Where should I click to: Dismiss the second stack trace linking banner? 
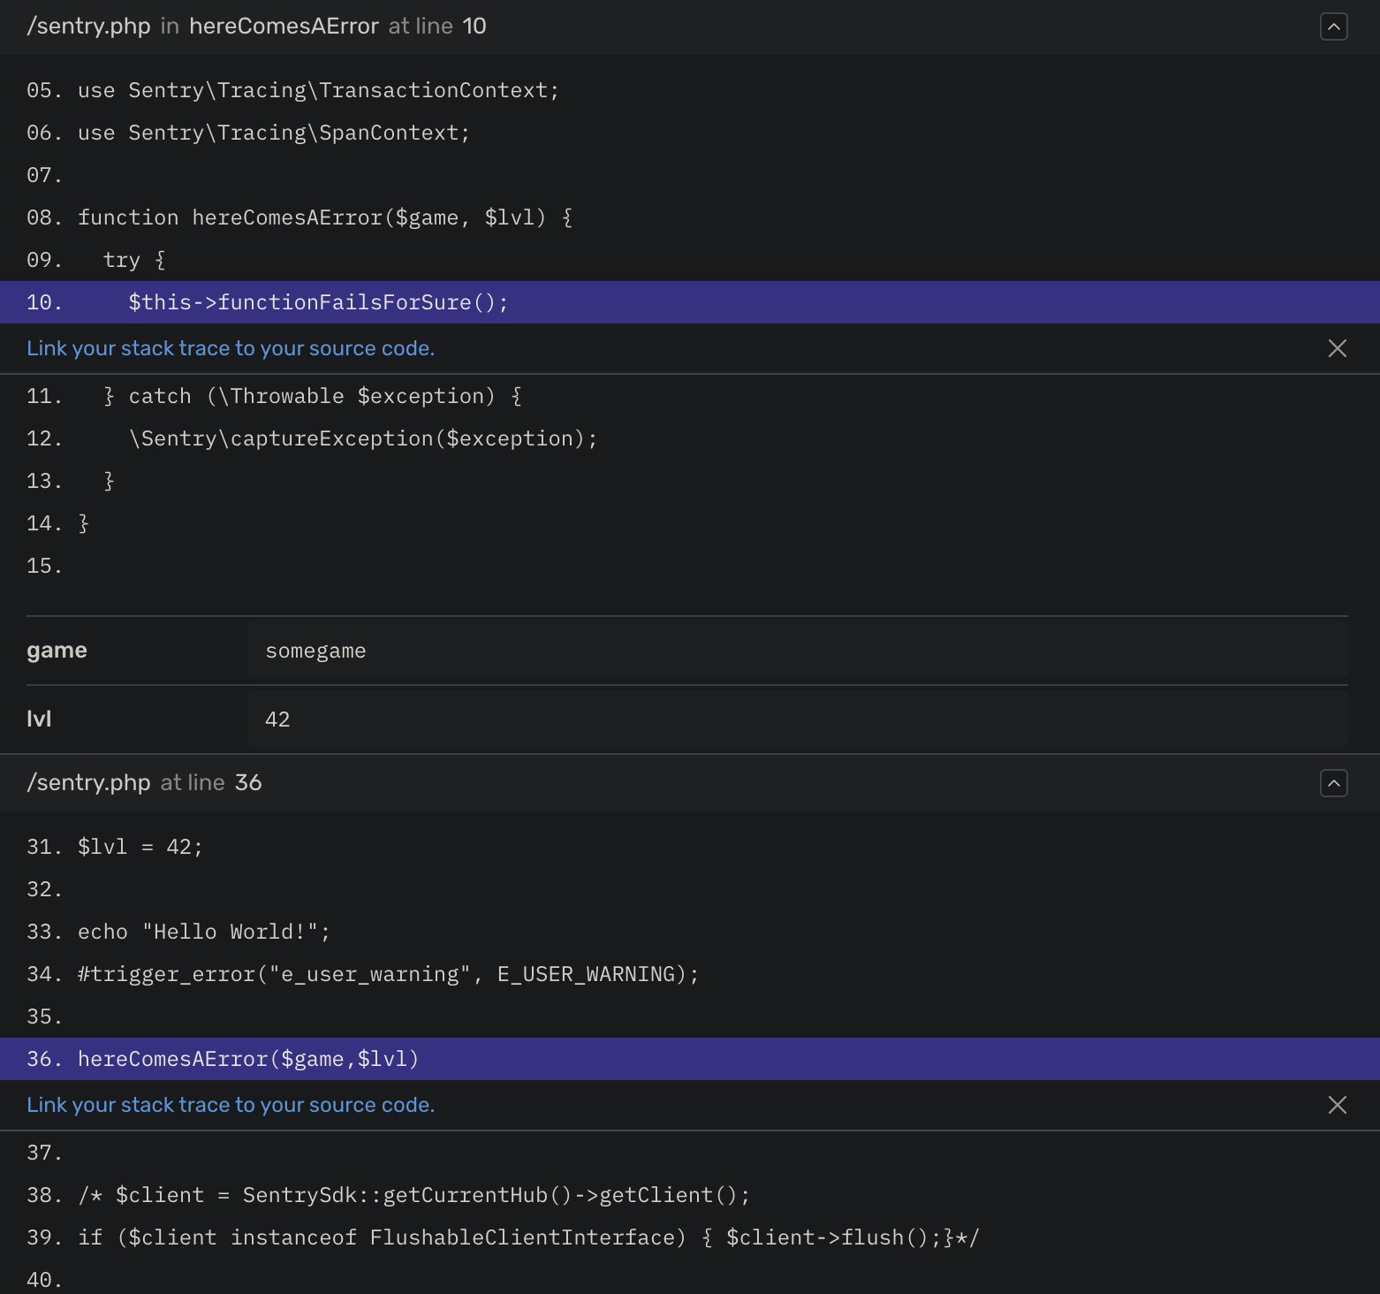[1338, 1105]
